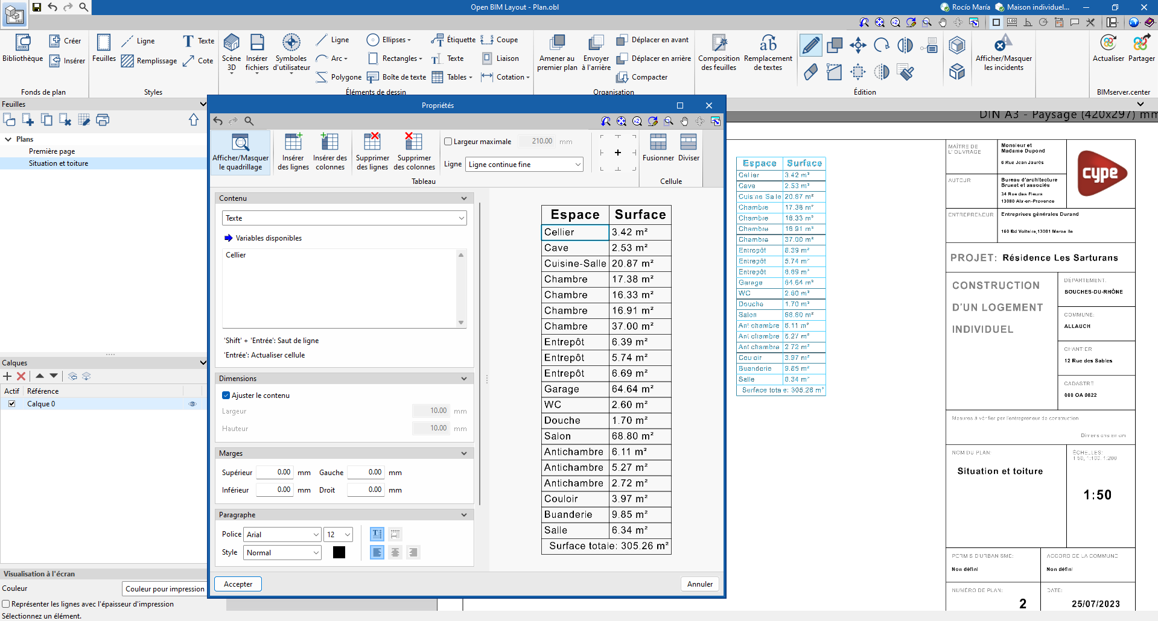Open the Ligne style dropdown
The image size is (1158, 621).
coord(524,165)
